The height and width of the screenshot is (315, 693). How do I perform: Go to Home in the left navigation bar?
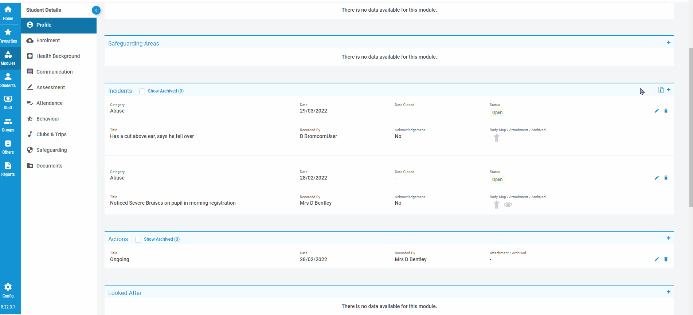click(8, 13)
